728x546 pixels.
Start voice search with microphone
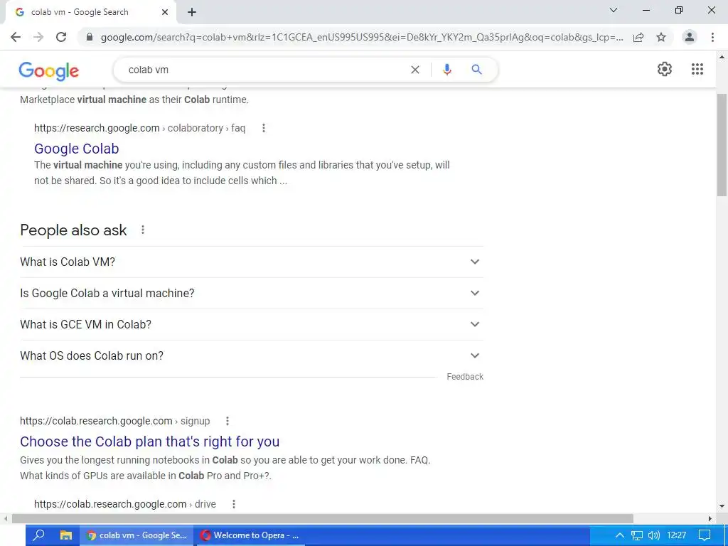(x=446, y=70)
